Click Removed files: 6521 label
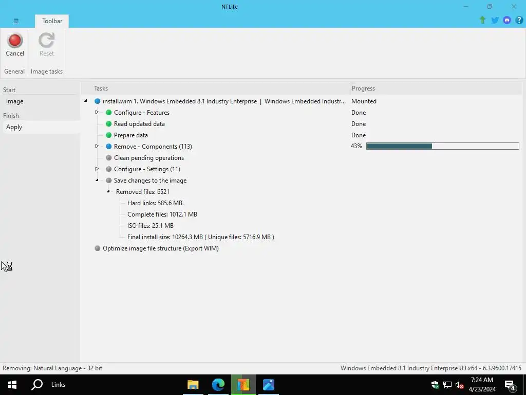The height and width of the screenshot is (395, 526). click(143, 192)
